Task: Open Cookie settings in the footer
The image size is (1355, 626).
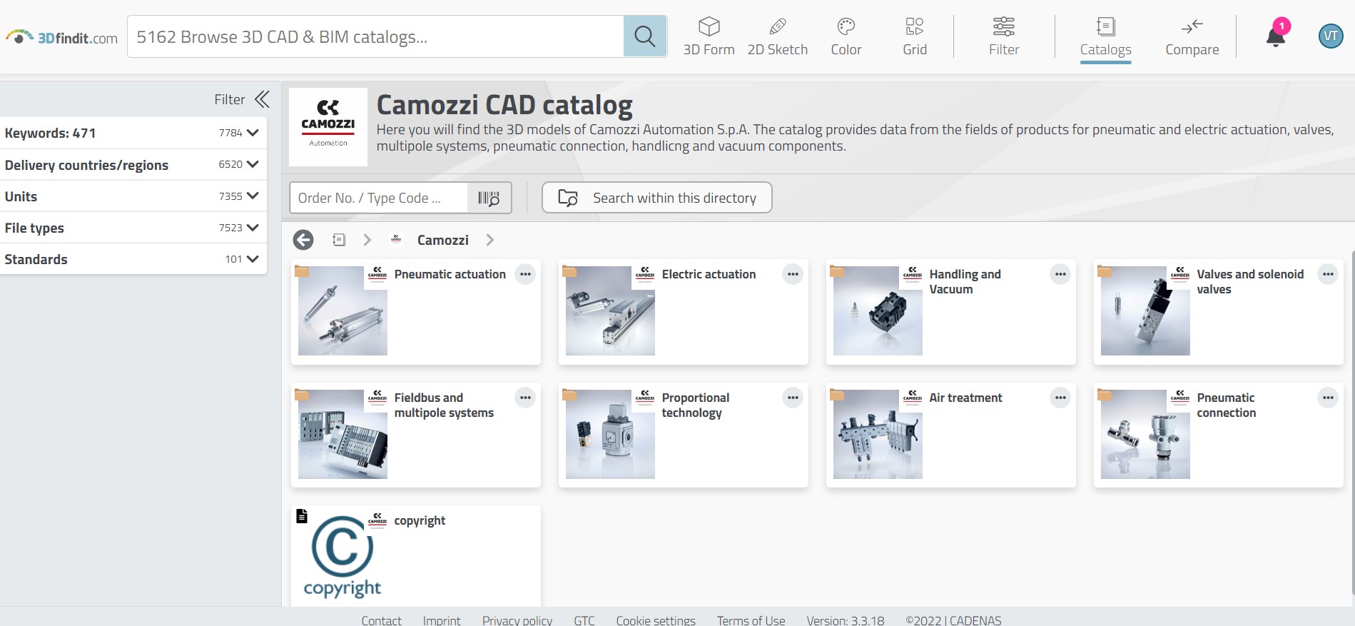Action: (x=656, y=620)
